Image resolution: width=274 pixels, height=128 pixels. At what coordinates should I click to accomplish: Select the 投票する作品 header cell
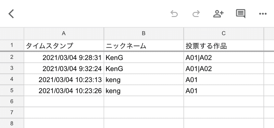[x=224, y=46]
